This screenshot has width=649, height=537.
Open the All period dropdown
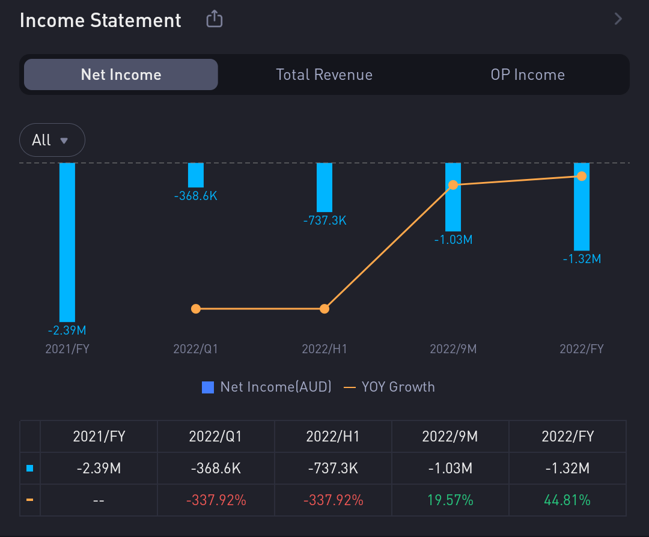point(52,140)
